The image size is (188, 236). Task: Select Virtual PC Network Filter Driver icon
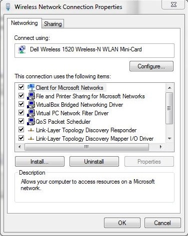point(31,113)
